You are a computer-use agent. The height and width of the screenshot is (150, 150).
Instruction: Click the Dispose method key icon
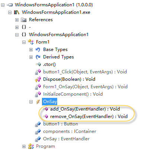click(x=38, y=79)
